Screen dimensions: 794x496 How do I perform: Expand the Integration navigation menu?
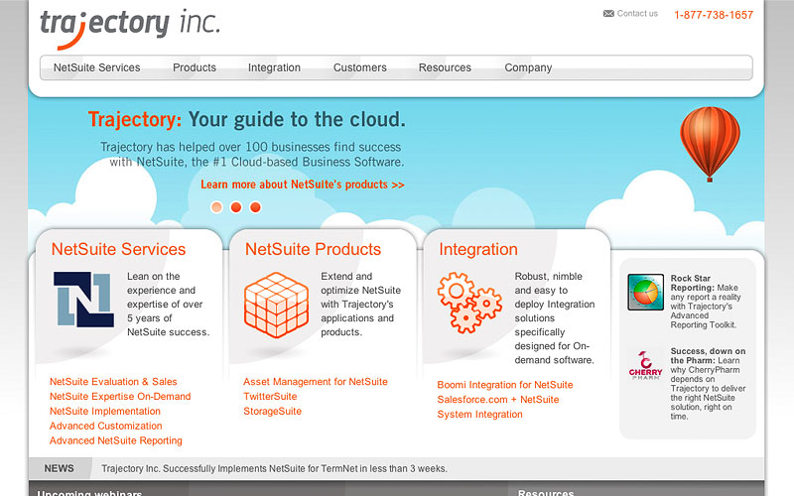tap(274, 67)
